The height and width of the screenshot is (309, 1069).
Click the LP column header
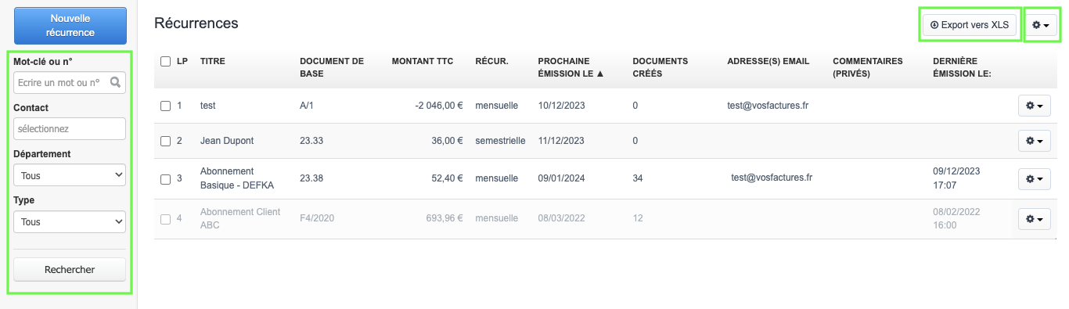(x=182, y=61)
